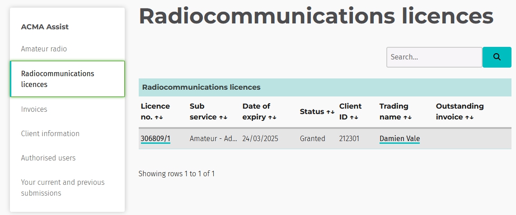This screenshot has height=215, width=516.
Task: Sort by Client ID column arrows
Action: coord(354,117)
